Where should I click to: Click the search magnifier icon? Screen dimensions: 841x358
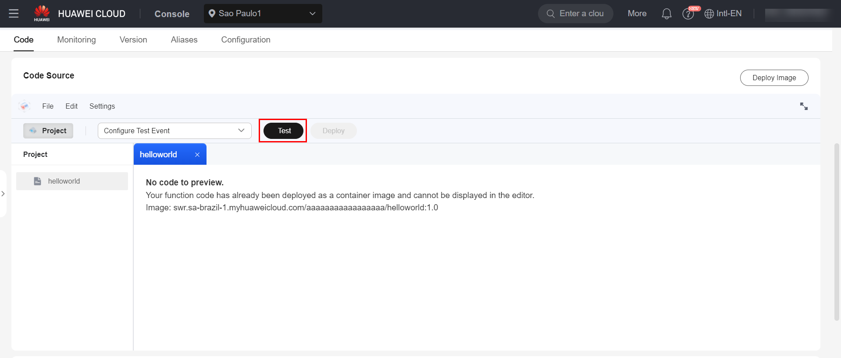tap(550, 14)
